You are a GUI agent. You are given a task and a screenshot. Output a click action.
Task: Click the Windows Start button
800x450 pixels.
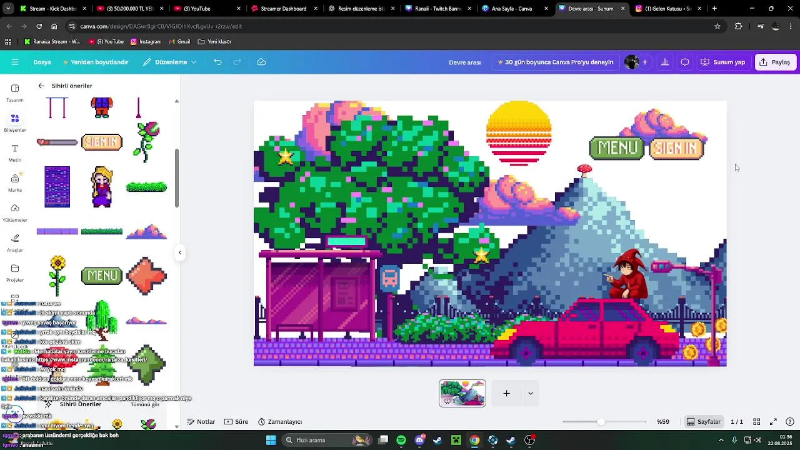(271, 440)
